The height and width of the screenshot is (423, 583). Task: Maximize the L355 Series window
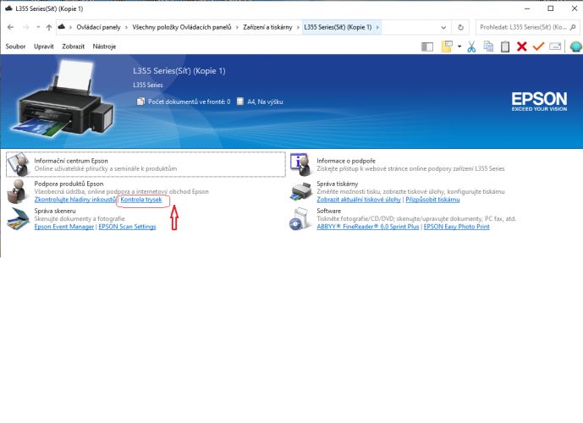[x=551, y=8]
